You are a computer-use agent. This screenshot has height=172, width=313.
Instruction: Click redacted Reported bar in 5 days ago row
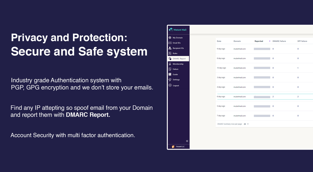[x=262, y=106]
